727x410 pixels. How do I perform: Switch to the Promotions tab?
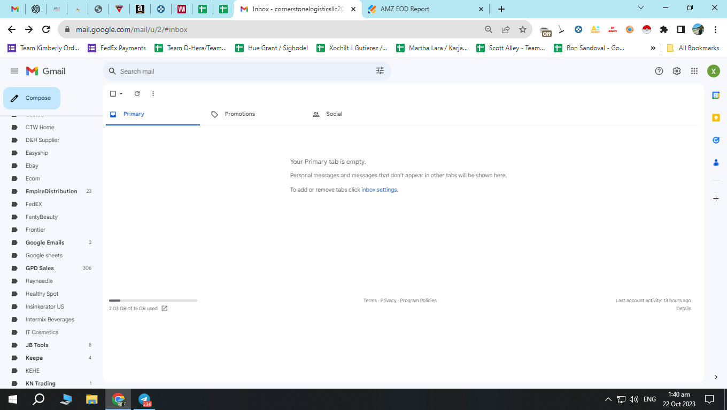pos(254,114)
